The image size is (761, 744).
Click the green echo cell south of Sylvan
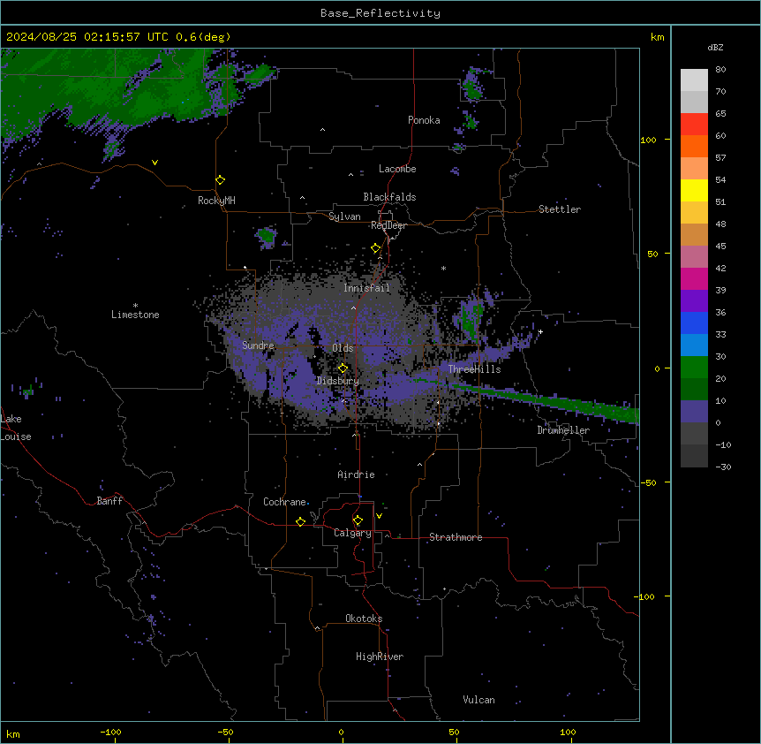(x=267, y=237)
